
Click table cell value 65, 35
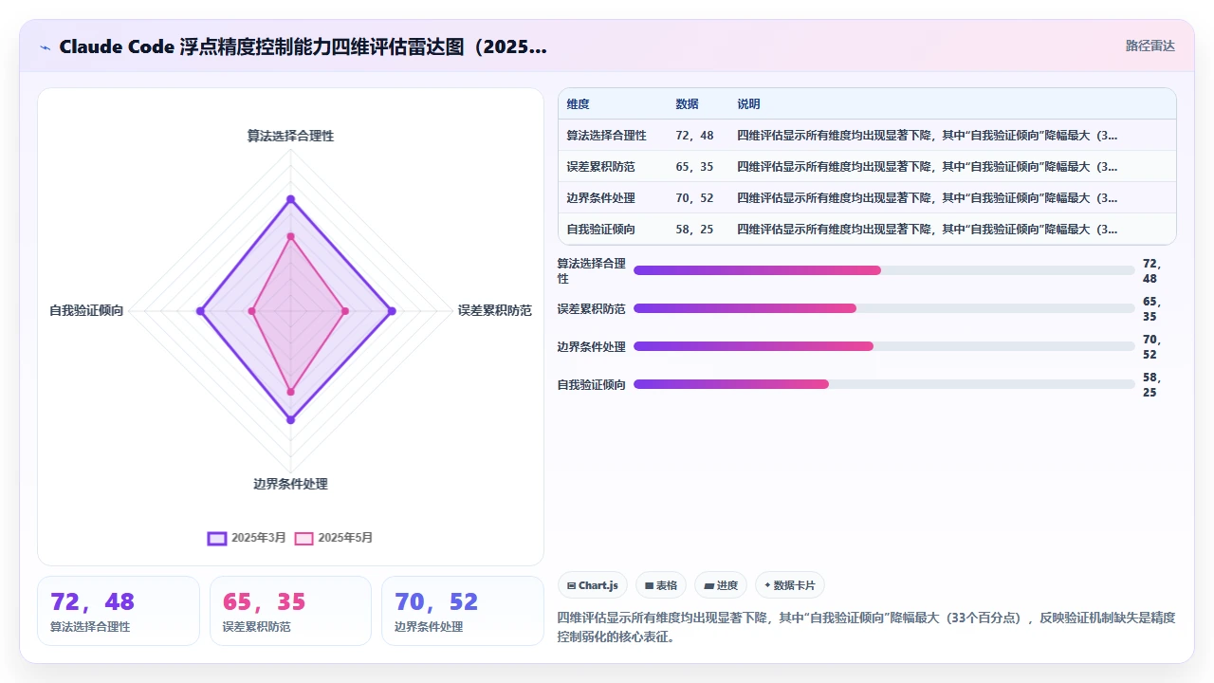click(694, 167)
